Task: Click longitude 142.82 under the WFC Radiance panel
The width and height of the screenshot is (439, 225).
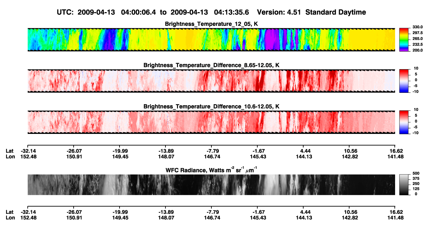Action: pos(350,217)
